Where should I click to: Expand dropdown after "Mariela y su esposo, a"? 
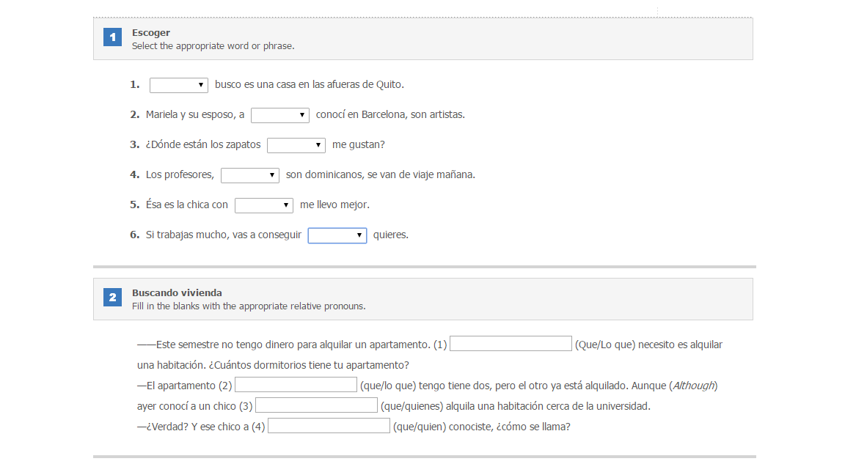point(280,115)
